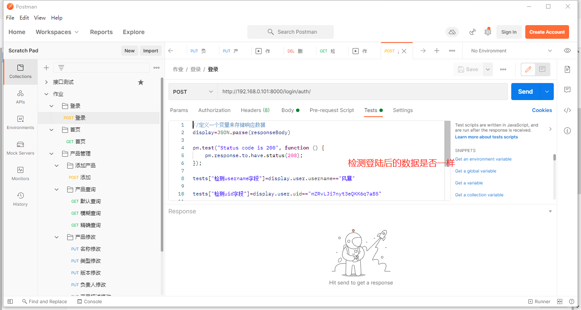Open the code snippet icon in the right sidebar
This screenshot has width=581, height=310.
567,110
